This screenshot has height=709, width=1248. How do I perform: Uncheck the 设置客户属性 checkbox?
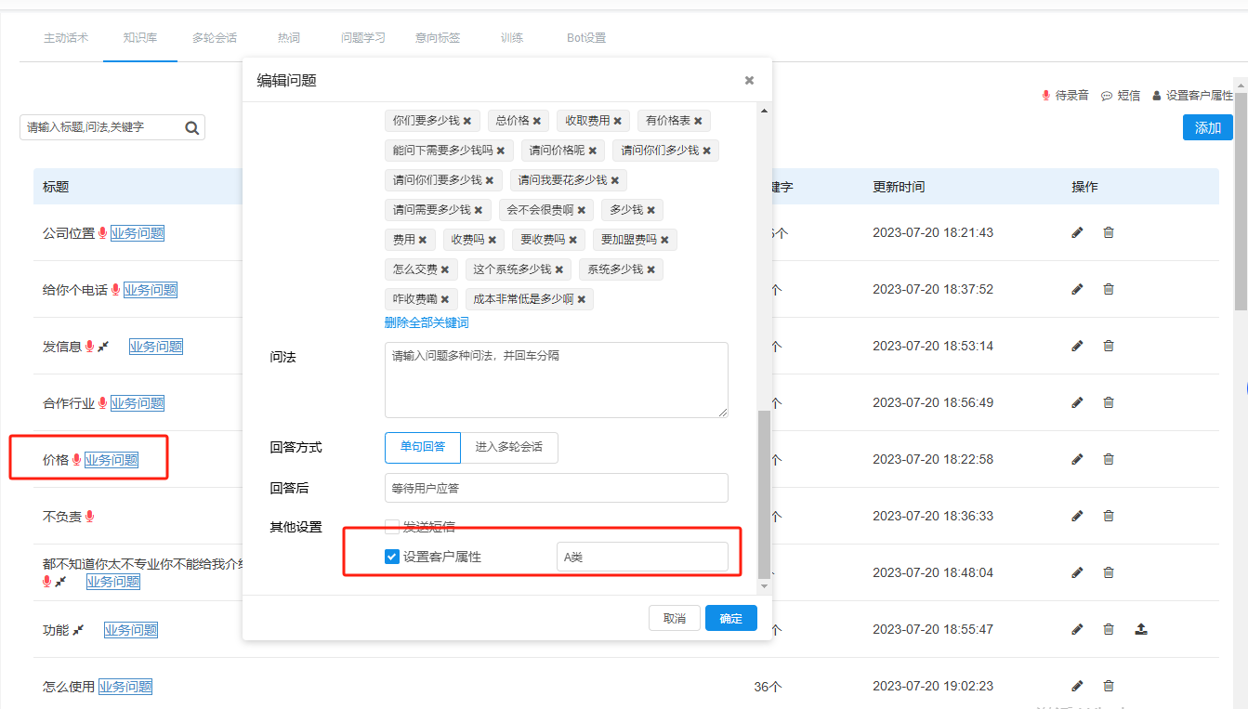point(392,558)
